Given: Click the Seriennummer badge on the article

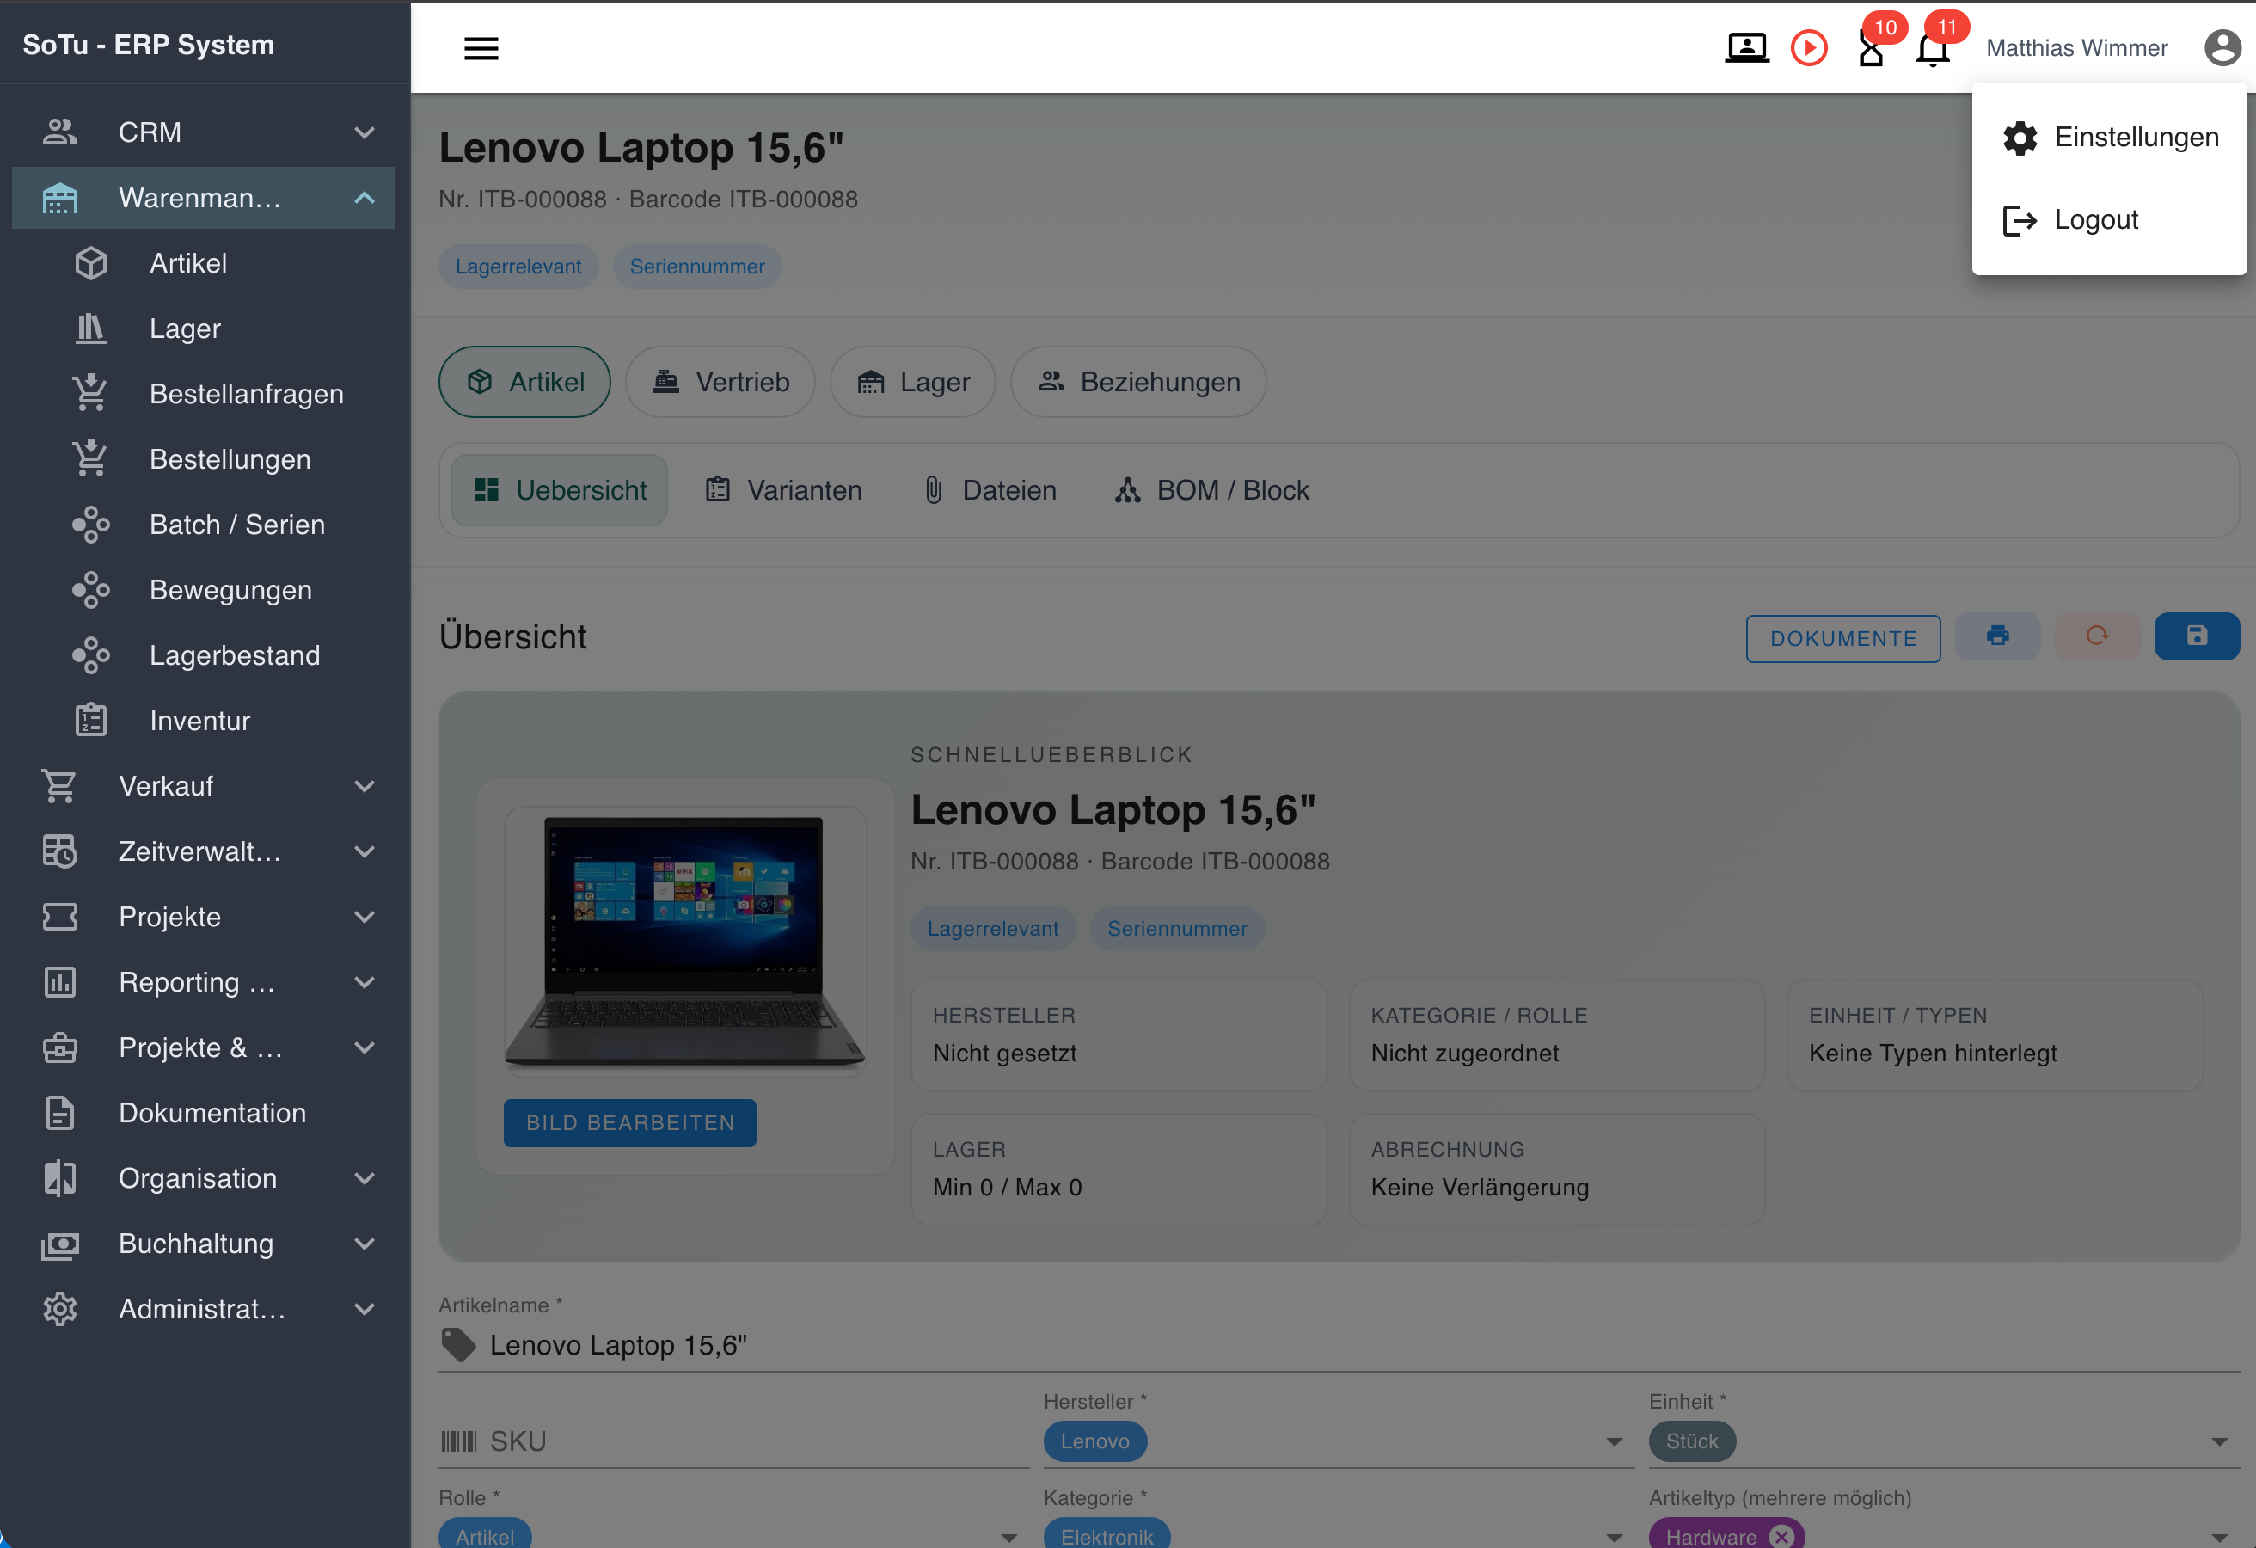Looking at the screenshot, I should coord(697,266).
